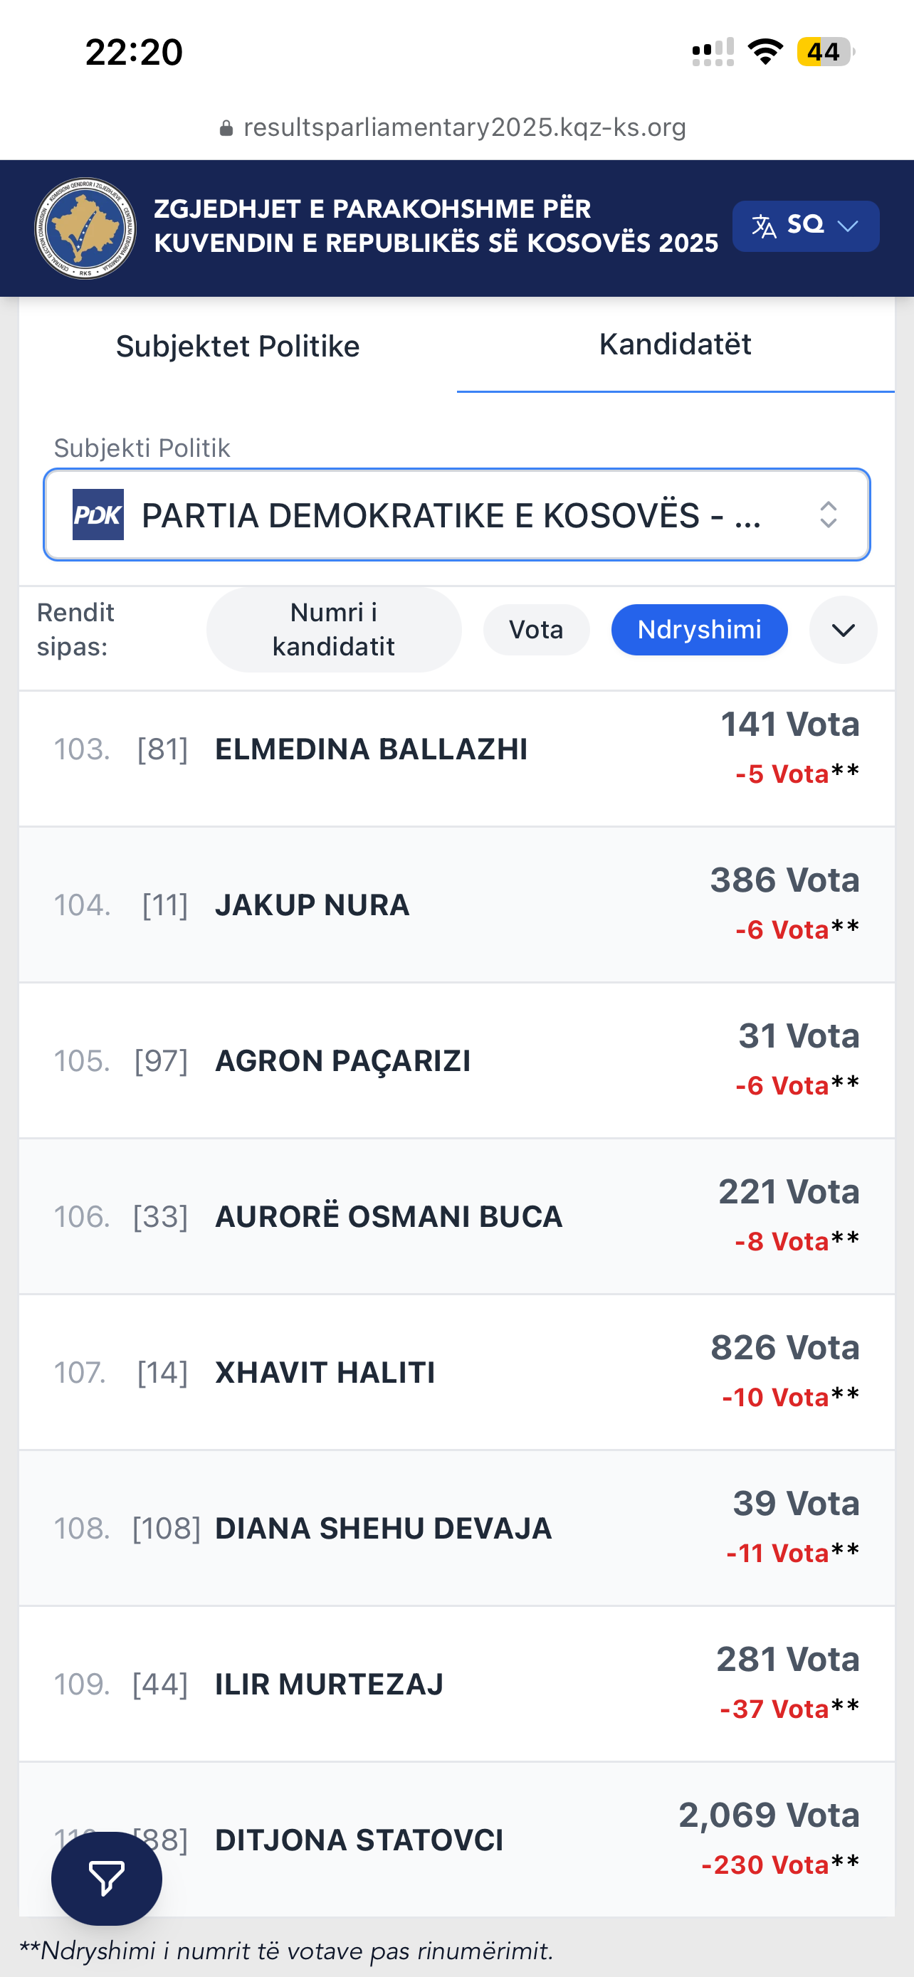This screenshot has width=914, height=1977.
Task: Tap the resultsparliamentary2025.kqz-ks.org URL
Action: (464, 127)
